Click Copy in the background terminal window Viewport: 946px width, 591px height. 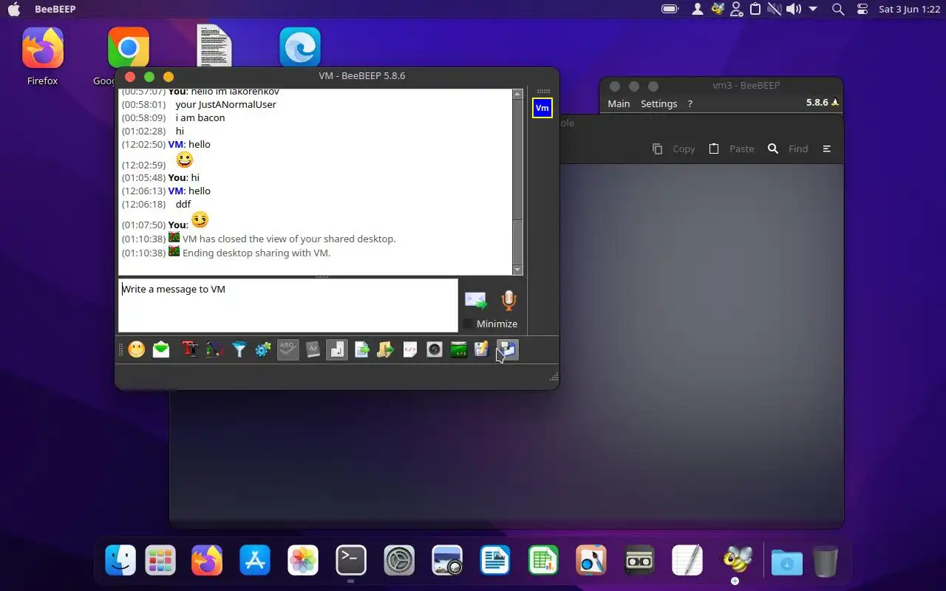pyautogui.click(x=673, y=148)
